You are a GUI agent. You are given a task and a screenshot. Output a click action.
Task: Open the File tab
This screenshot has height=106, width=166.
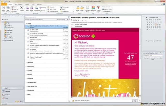[4, 4]
